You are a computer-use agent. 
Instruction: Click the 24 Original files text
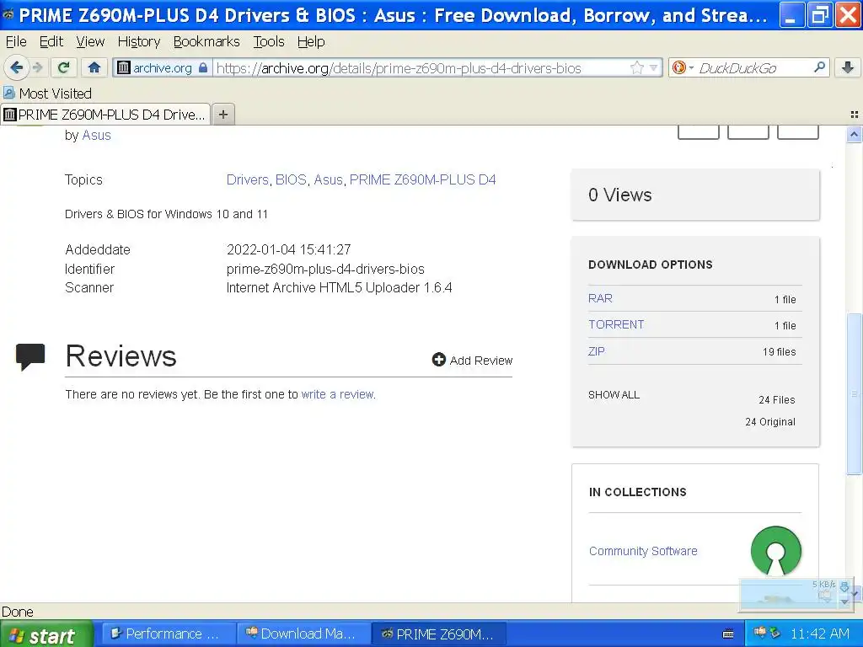click(x=770, y=422)
